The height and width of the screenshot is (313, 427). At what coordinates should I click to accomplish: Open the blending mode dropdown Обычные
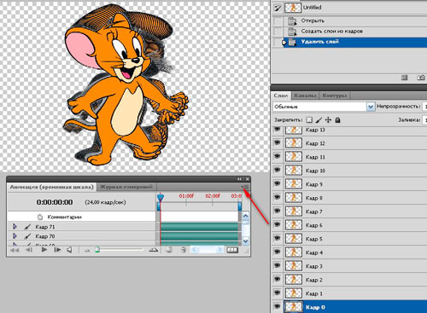[324, 107]
